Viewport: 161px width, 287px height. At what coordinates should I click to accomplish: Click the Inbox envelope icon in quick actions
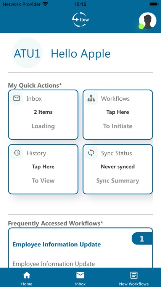(17, 98)
